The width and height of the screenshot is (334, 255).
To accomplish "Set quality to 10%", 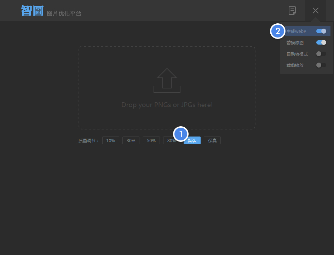I will tap(111, 140).
